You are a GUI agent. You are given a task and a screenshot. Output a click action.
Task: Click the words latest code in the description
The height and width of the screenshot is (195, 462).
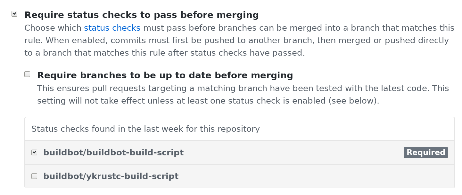point(398,88)
